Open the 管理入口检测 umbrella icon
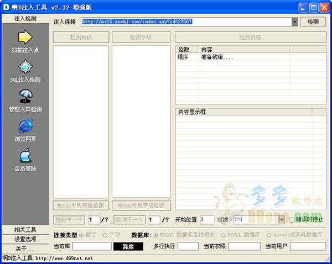332x264 pixels. (25, 96)
